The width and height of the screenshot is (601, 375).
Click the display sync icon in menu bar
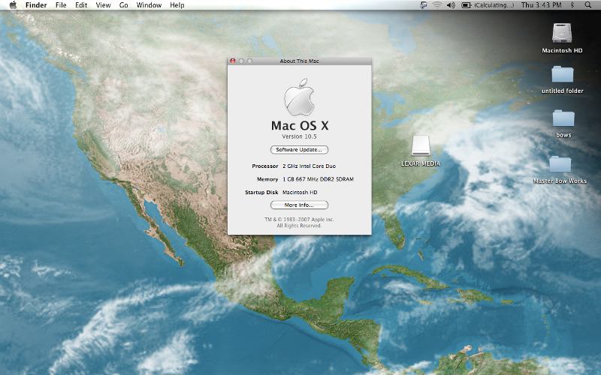[x=424, y=5]
